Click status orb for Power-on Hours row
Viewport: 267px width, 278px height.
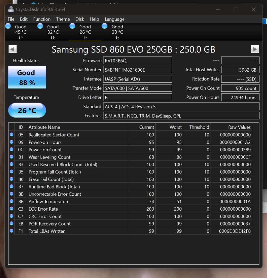(12, 142)
